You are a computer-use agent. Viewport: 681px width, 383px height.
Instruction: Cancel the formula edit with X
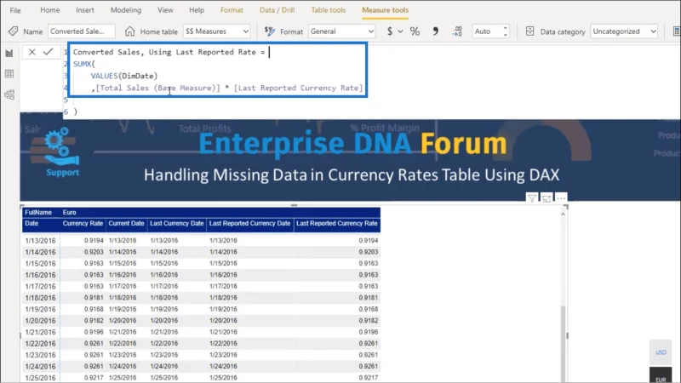pos(31,52)
